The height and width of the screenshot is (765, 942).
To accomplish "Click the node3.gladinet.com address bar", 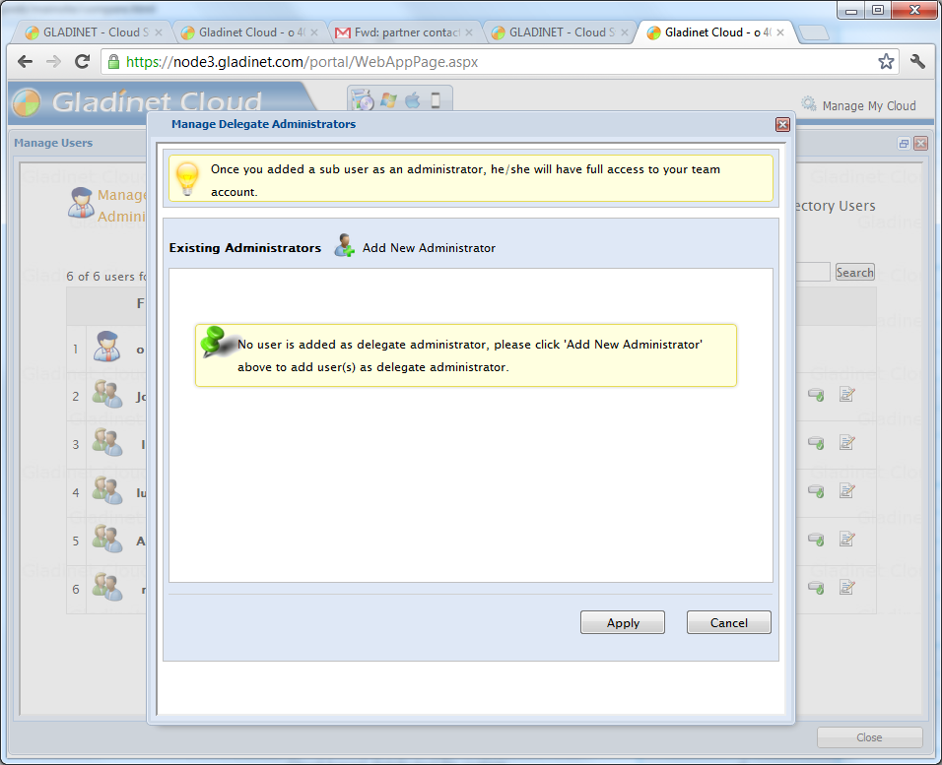I will 499,62.
